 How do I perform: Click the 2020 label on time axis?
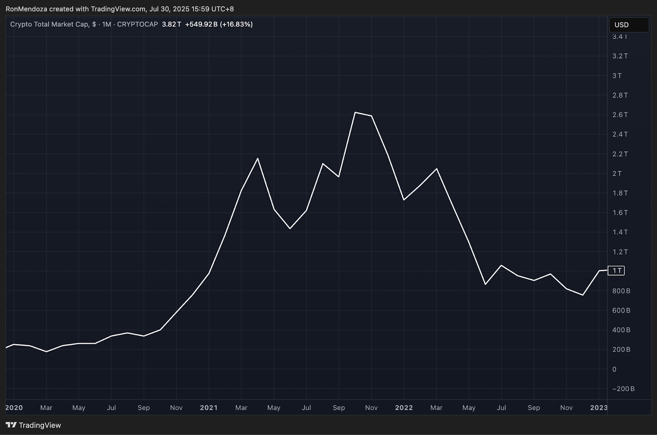pyautogui.click(x=14, y=408)
